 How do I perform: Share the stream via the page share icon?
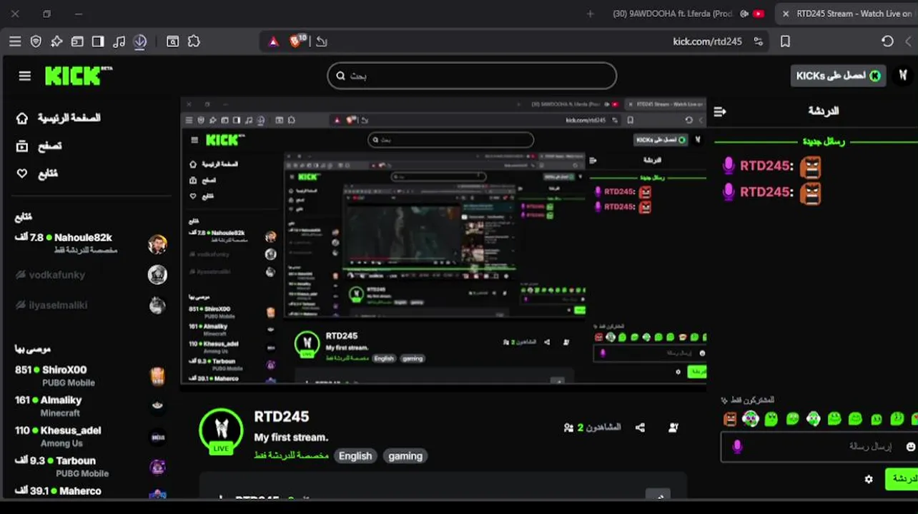pos(640,428)
